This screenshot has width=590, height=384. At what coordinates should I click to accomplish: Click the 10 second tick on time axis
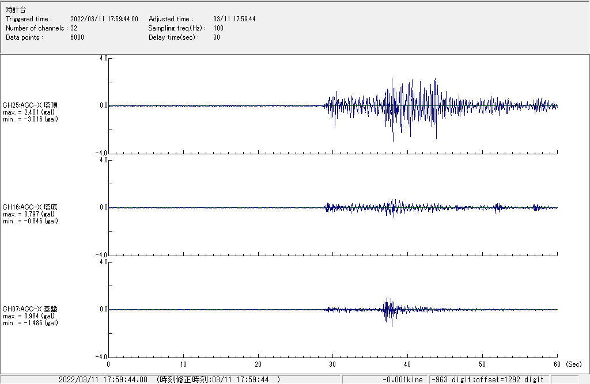pyautogui.click(x=183, y=364)
